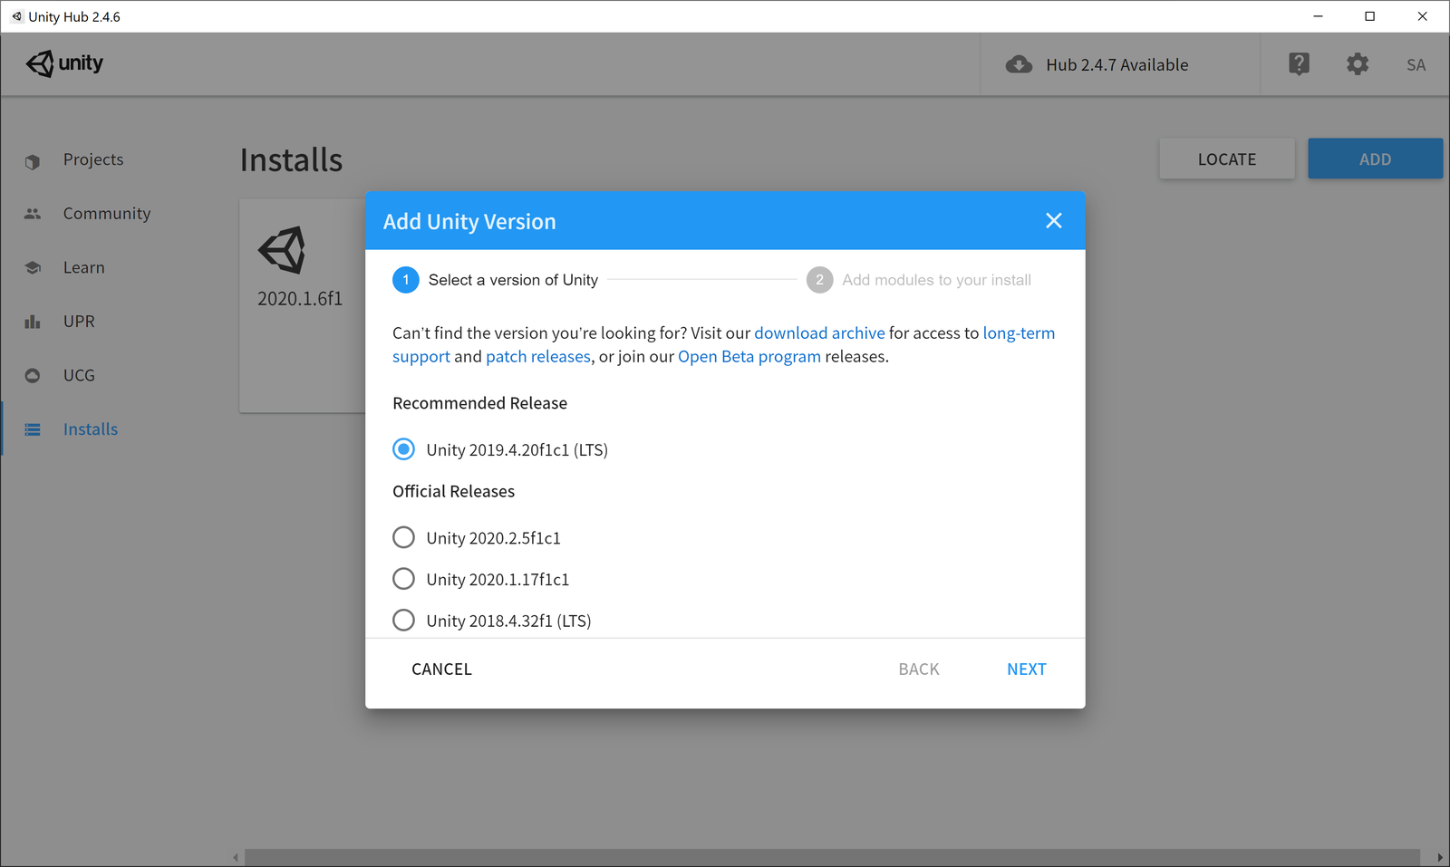The height and width of the screenshot is (867, 1450).
Task: Click NEXT in the dialog
Action: pos(1027,670)
